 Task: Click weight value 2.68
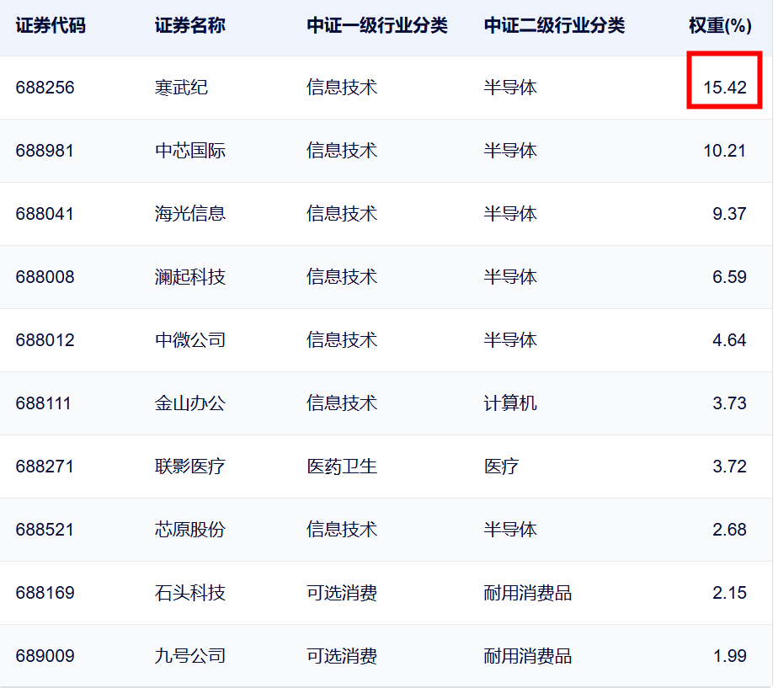coord(729,529)
